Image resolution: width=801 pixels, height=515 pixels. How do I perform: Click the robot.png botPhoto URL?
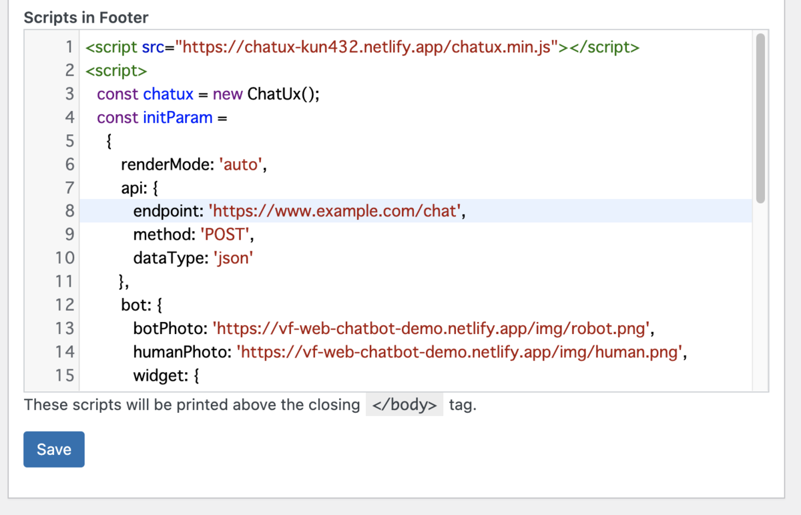pyautogui.click(x=432, y=328)
